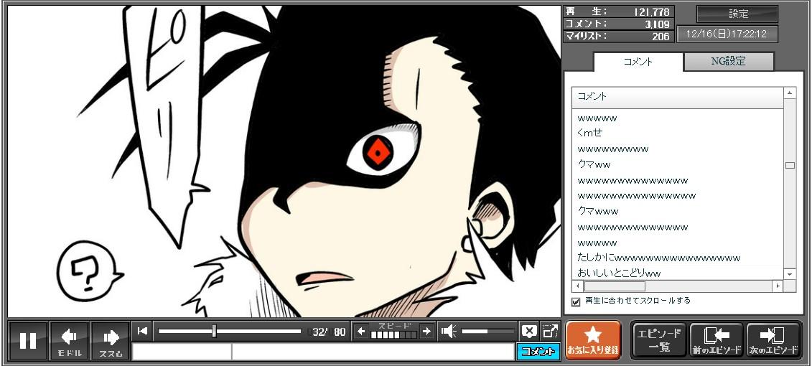Click the page progress seek slider
The height and width of the screenshot is (366, 812).
point(230,331)
